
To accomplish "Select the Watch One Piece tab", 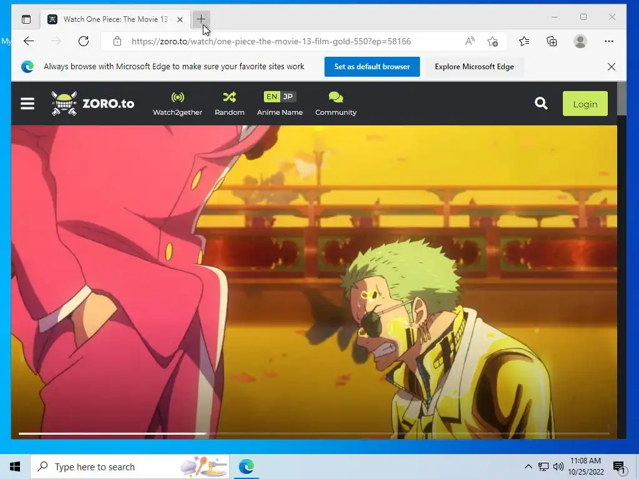I will (115, 19).
